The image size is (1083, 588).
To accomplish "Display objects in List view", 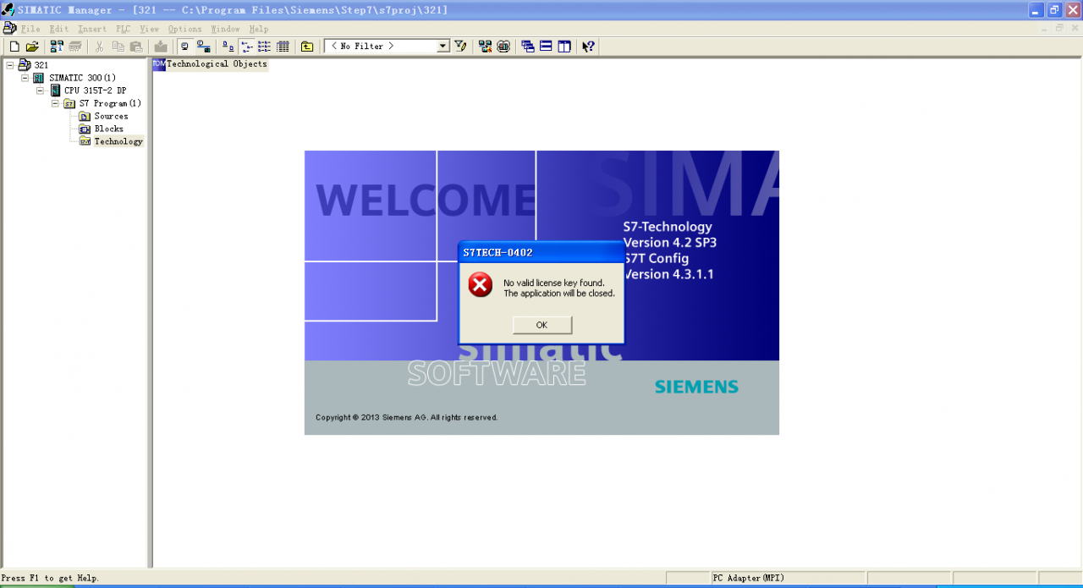I will (x=264, y=47).
